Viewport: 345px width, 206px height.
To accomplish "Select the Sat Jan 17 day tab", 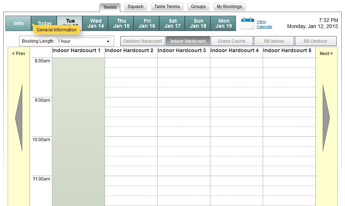I will (172, 23).
